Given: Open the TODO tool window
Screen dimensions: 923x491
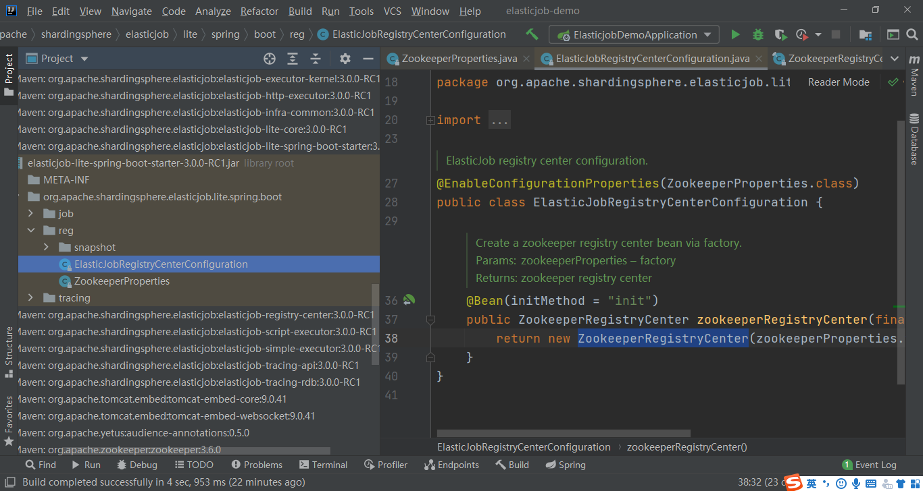Looking at the screenshot, I should pyautogui.click(x=194, y=465).
